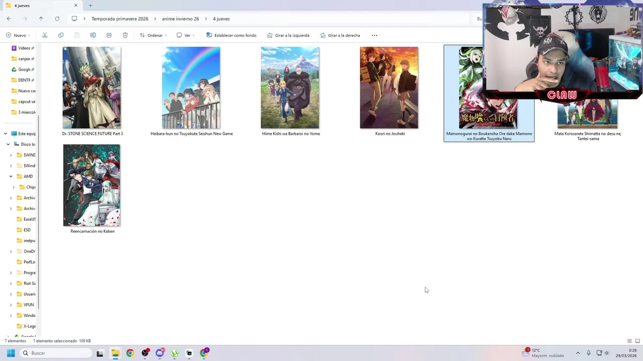
Task: Open the pinned canjea folder in the sidebar
Action: coord(24,59)
